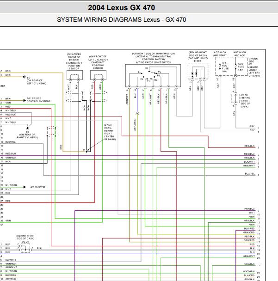Click the H8 connector pin label
This screenshot has width=278, height=281.
point(233,79)
